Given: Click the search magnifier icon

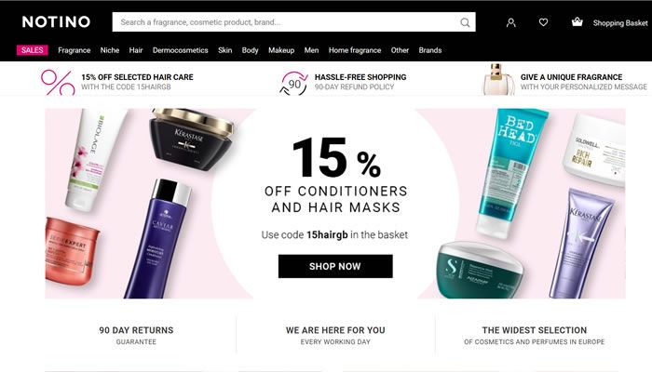Looking at the screenshot, I should [x=465, y=22].
